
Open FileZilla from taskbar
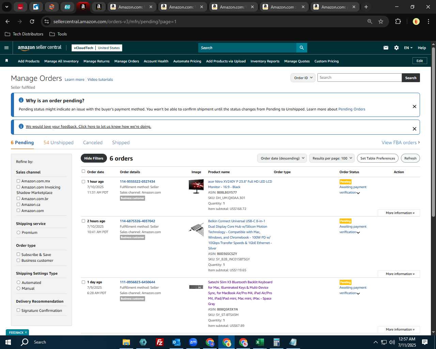159,342
